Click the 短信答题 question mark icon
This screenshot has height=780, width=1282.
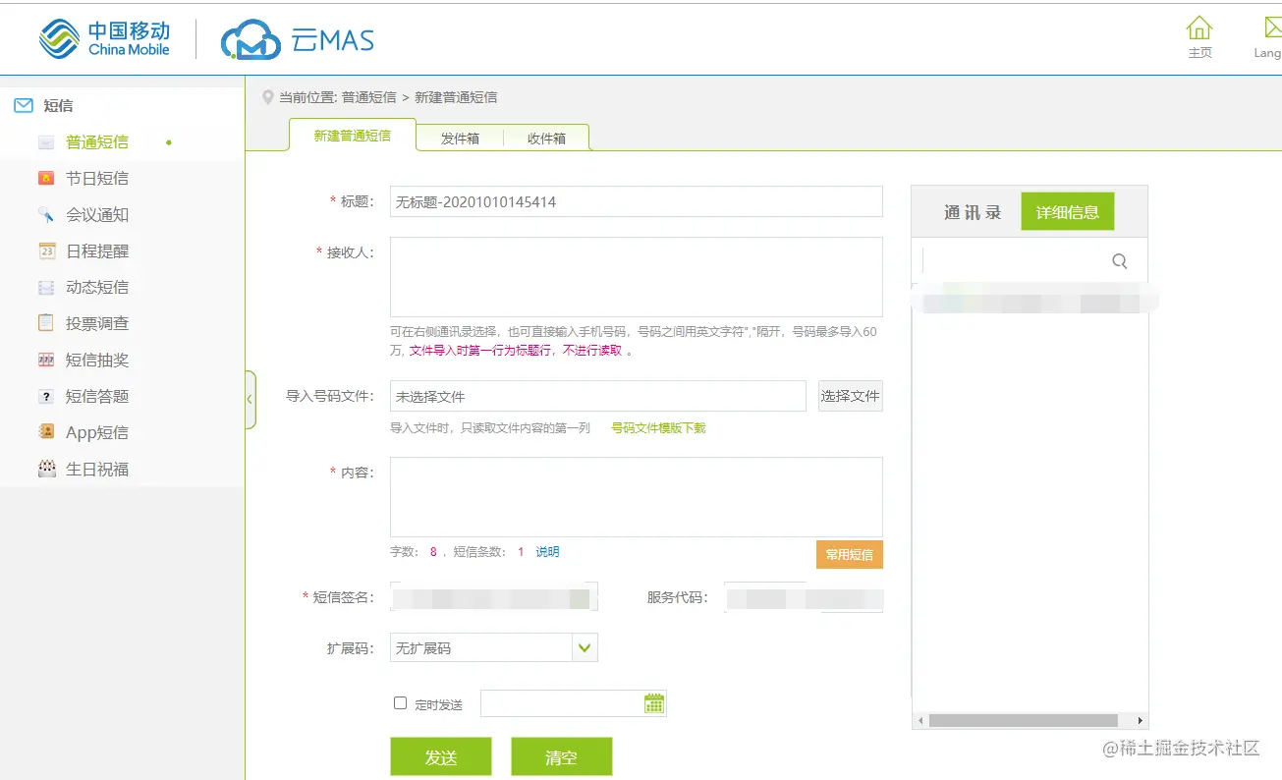pyautogui.click(x=46, y=396)
